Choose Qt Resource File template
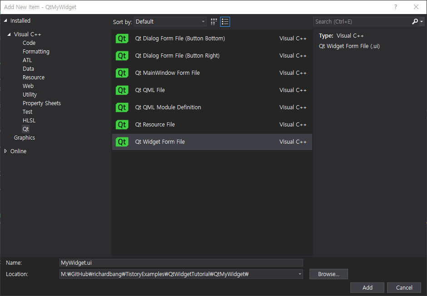Viewport: 427px width, 296px height. (212, 125)
